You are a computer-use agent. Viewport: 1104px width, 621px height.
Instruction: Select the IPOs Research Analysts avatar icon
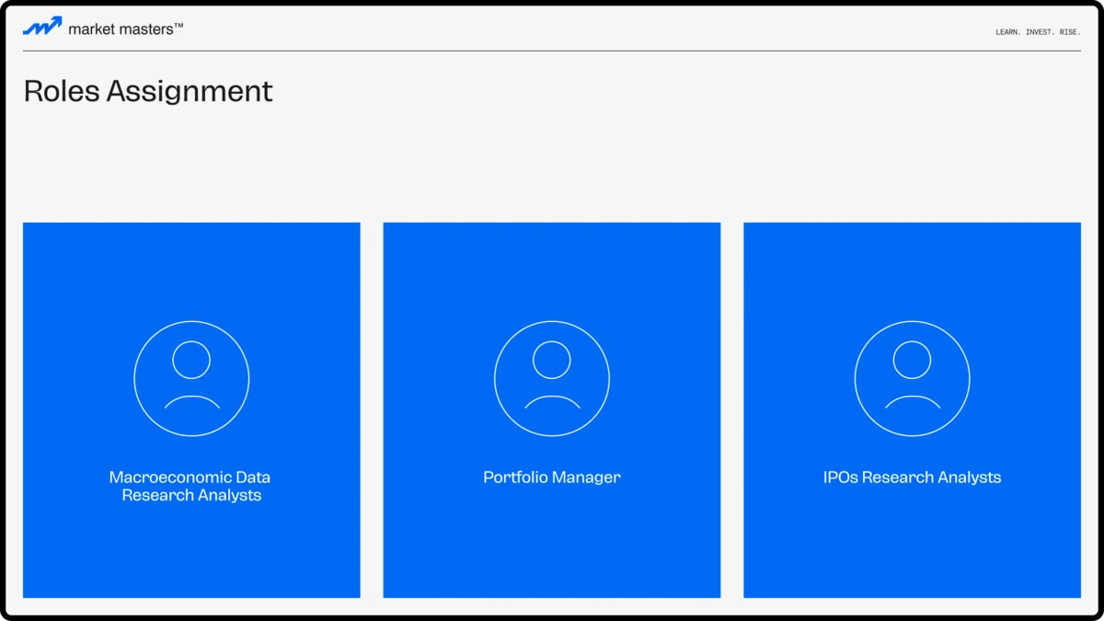912,377
